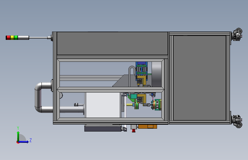The image size is (248, 160).
Task: Select the upper right caster wheel
Action: (x=237, y=35)
